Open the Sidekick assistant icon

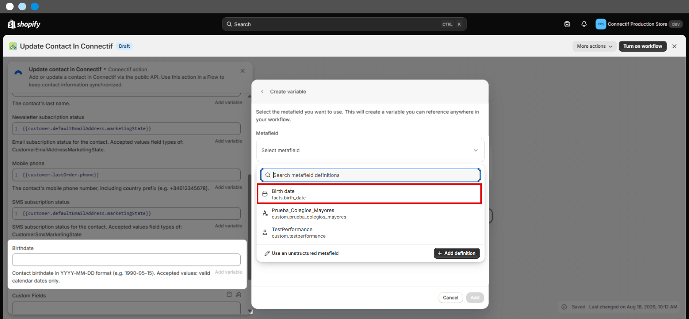(567, 24)
